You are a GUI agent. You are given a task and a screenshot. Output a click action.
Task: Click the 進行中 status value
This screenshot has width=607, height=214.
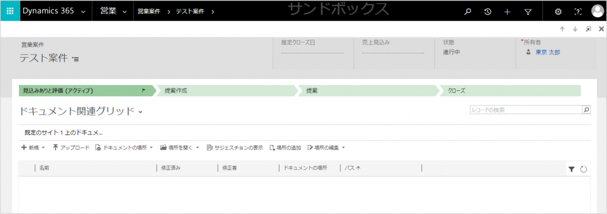coord(451,52)
